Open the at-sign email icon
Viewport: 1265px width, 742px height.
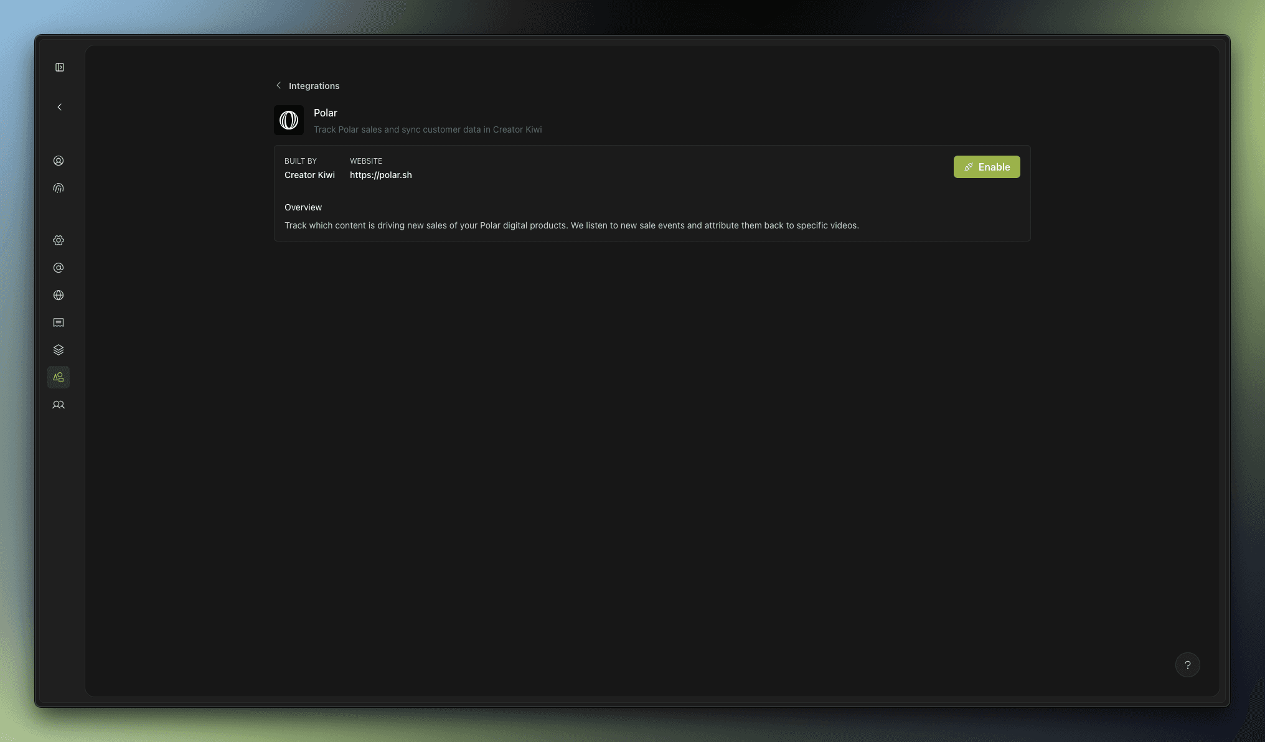[x=59, y=268]
